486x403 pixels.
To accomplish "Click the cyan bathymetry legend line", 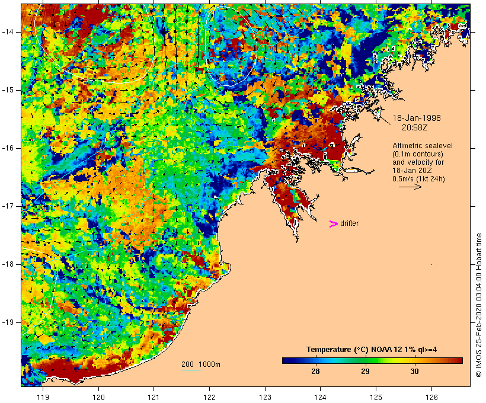I will tap(191, 370).
